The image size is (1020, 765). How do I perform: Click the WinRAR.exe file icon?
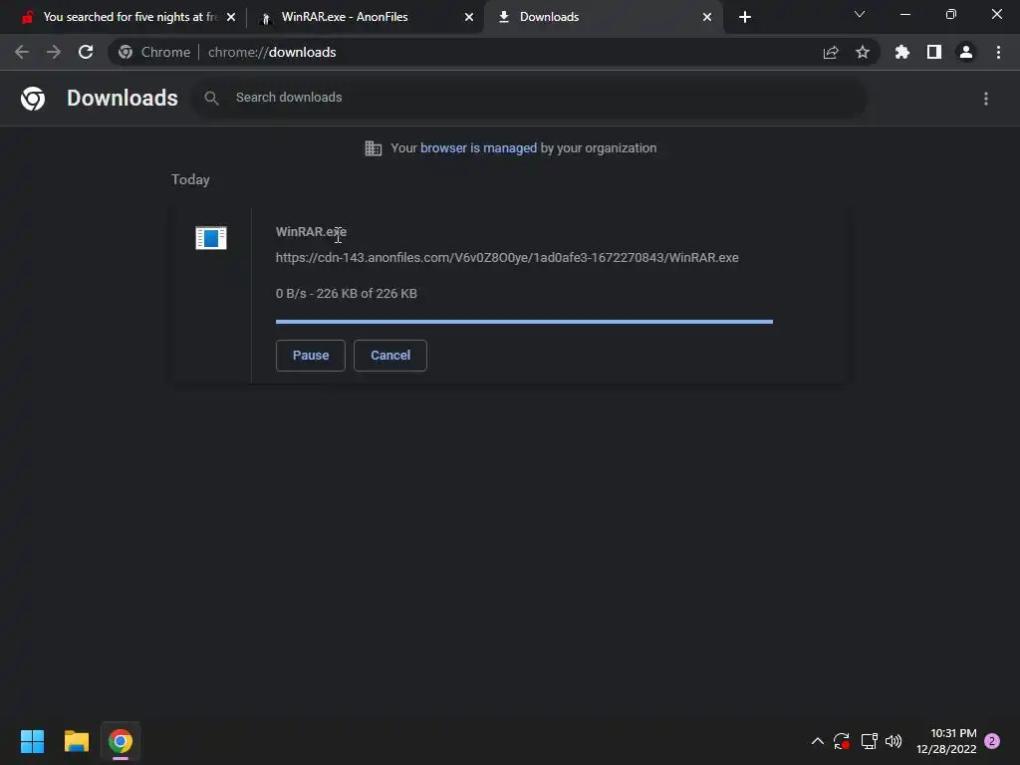point(211,238)
